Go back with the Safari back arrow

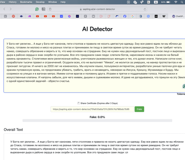click(x=5, y=9)
